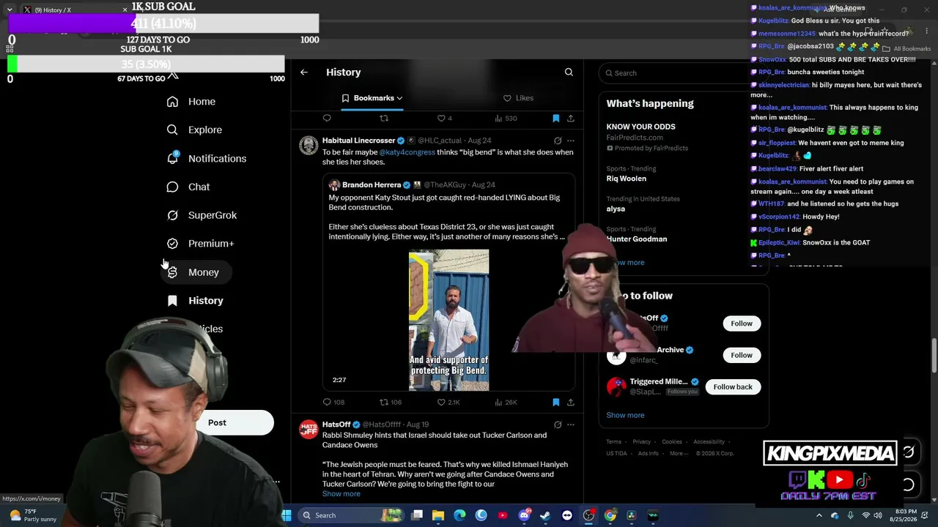The width and height of the screenshot is (938, 527).
Task: Switch to the Likes tab
Action: [x=518, y=98]
